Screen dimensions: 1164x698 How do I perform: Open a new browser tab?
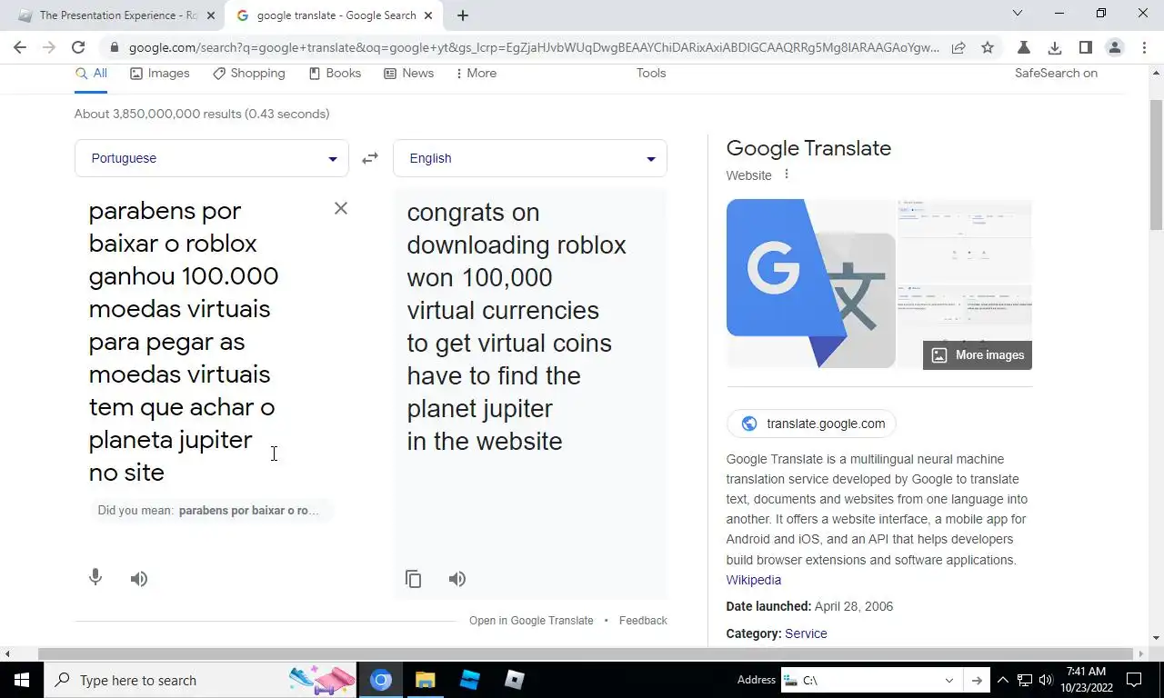pos(463,15)
